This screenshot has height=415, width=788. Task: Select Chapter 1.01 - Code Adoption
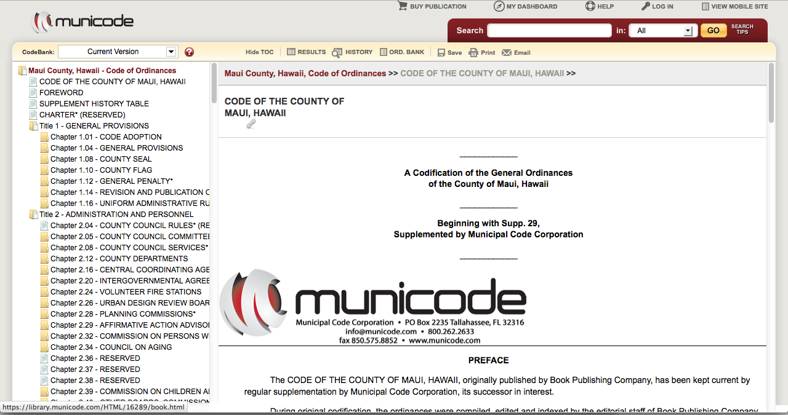106,137
